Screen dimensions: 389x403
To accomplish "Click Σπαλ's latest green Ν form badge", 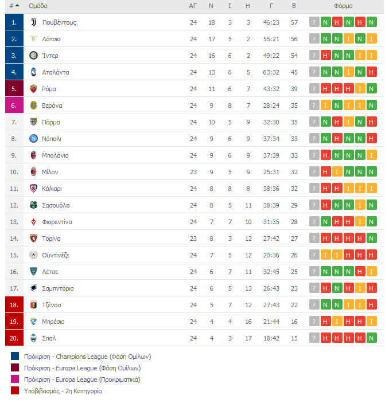I will [x=371, y=338].
